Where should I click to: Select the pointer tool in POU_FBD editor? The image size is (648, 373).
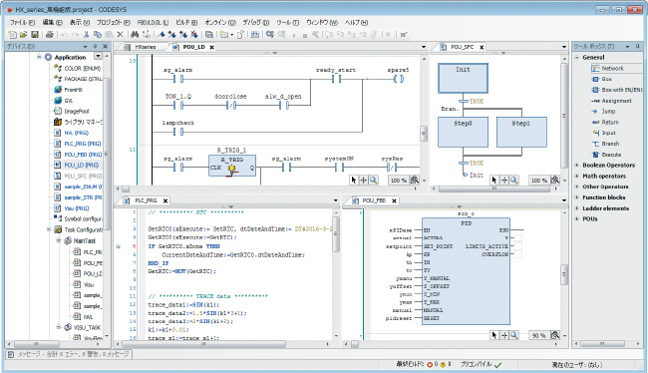coord(494,335)
